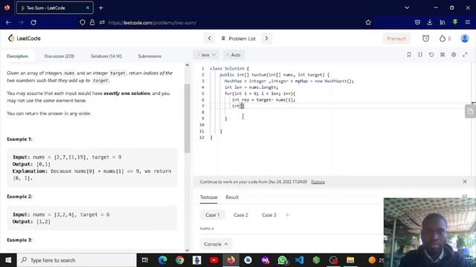Screen dimensions: 476x267
Task: Open the Solutions (14.1K) tab
Action: point(106,56)
